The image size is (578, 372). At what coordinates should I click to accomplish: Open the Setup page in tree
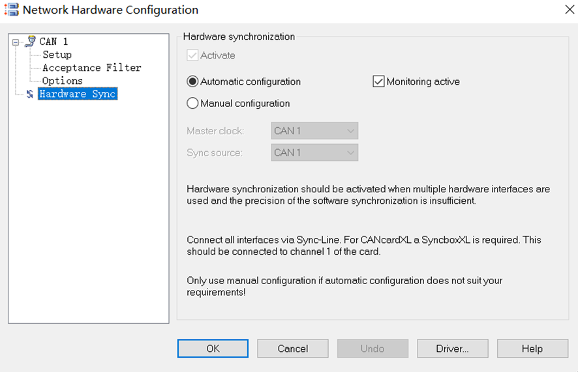click(57, 55)
